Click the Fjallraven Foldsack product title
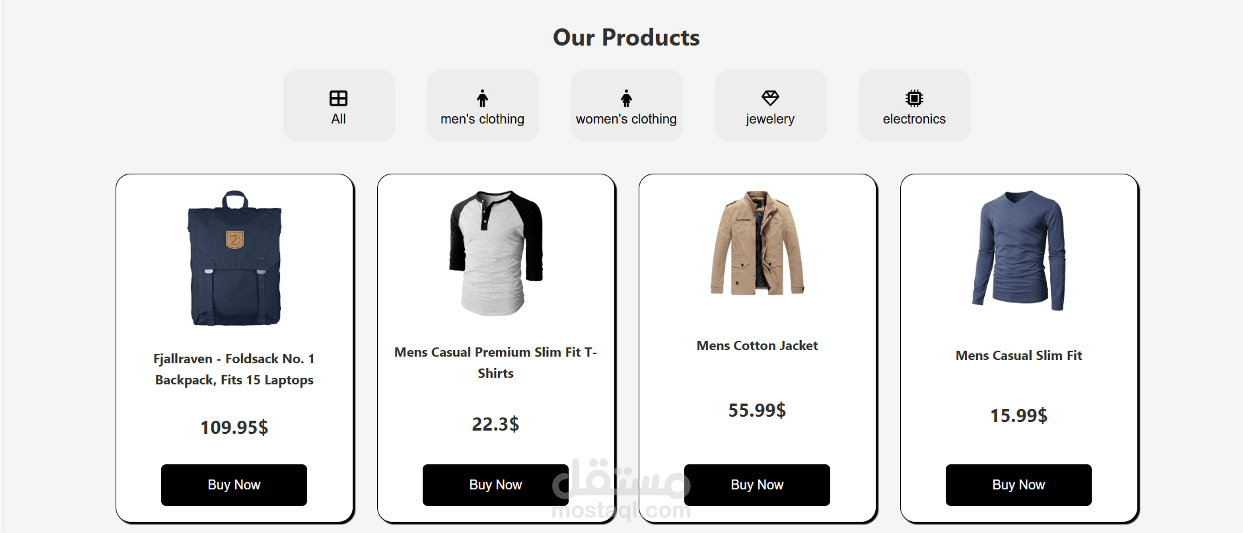 [234, 369]
